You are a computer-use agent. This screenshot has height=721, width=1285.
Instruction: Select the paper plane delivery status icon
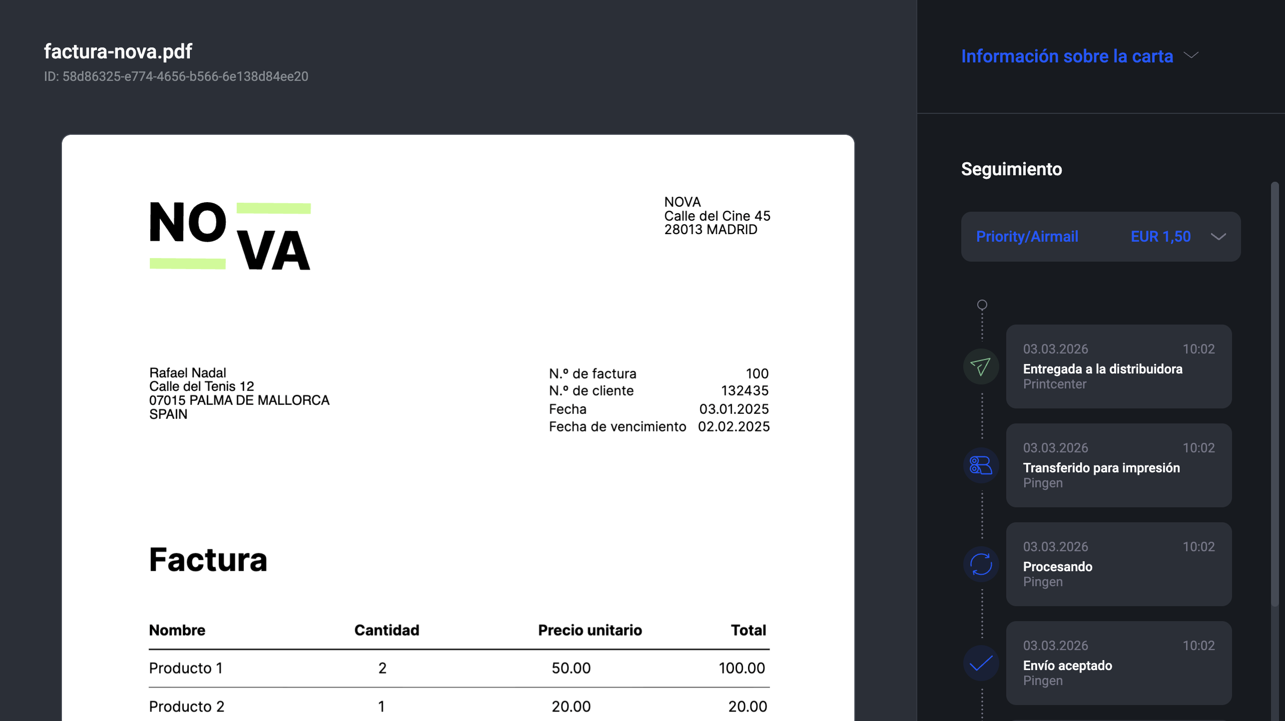[981, 367]
